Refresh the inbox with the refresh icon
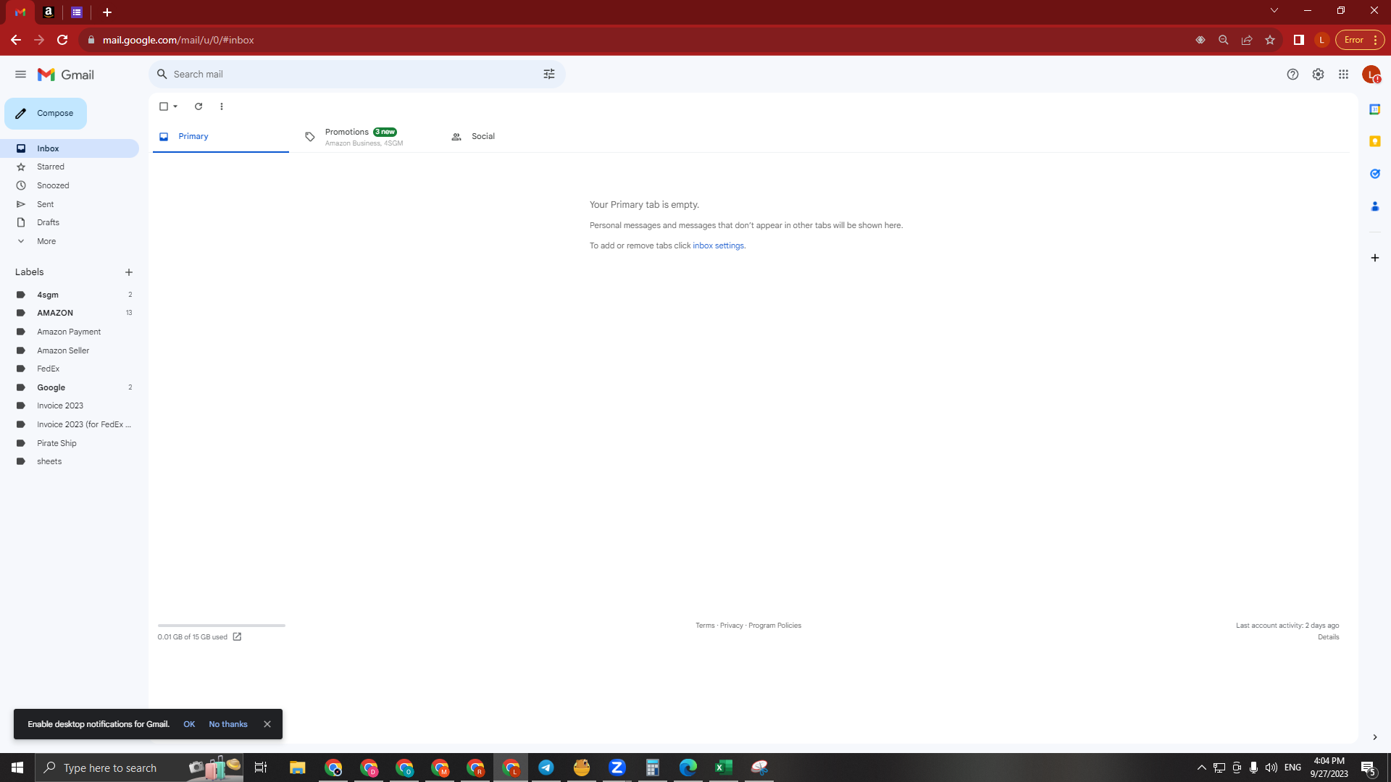This screenshot has width=1391, height=782. point(199,106)
